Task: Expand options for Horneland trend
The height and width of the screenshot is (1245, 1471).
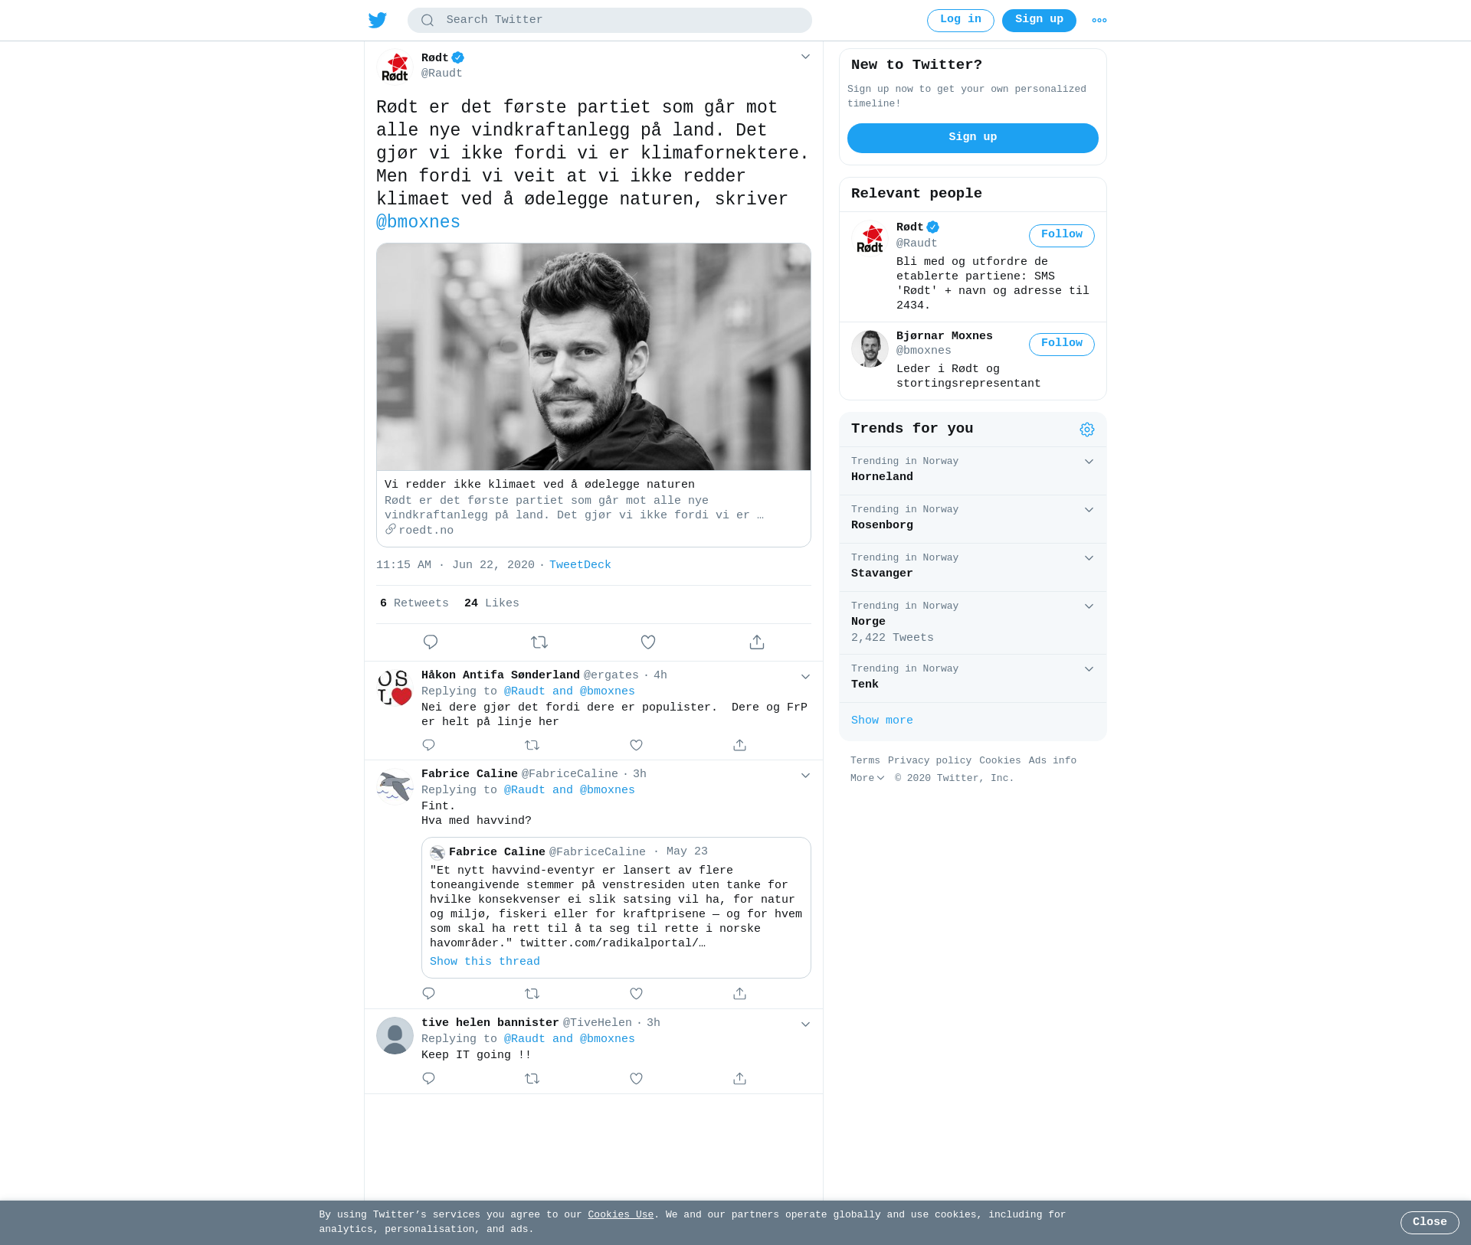Action: coord(1089,462)
